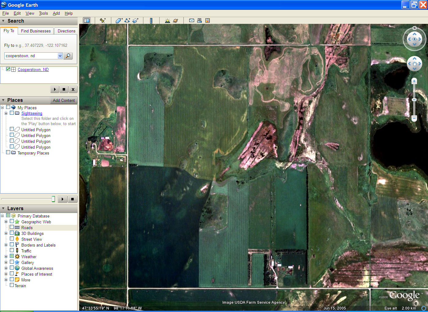The height and width of the screenshot is (312, 428).
Task: Collapse the Layers panel triangle
Action: click(x=3, y=208)
